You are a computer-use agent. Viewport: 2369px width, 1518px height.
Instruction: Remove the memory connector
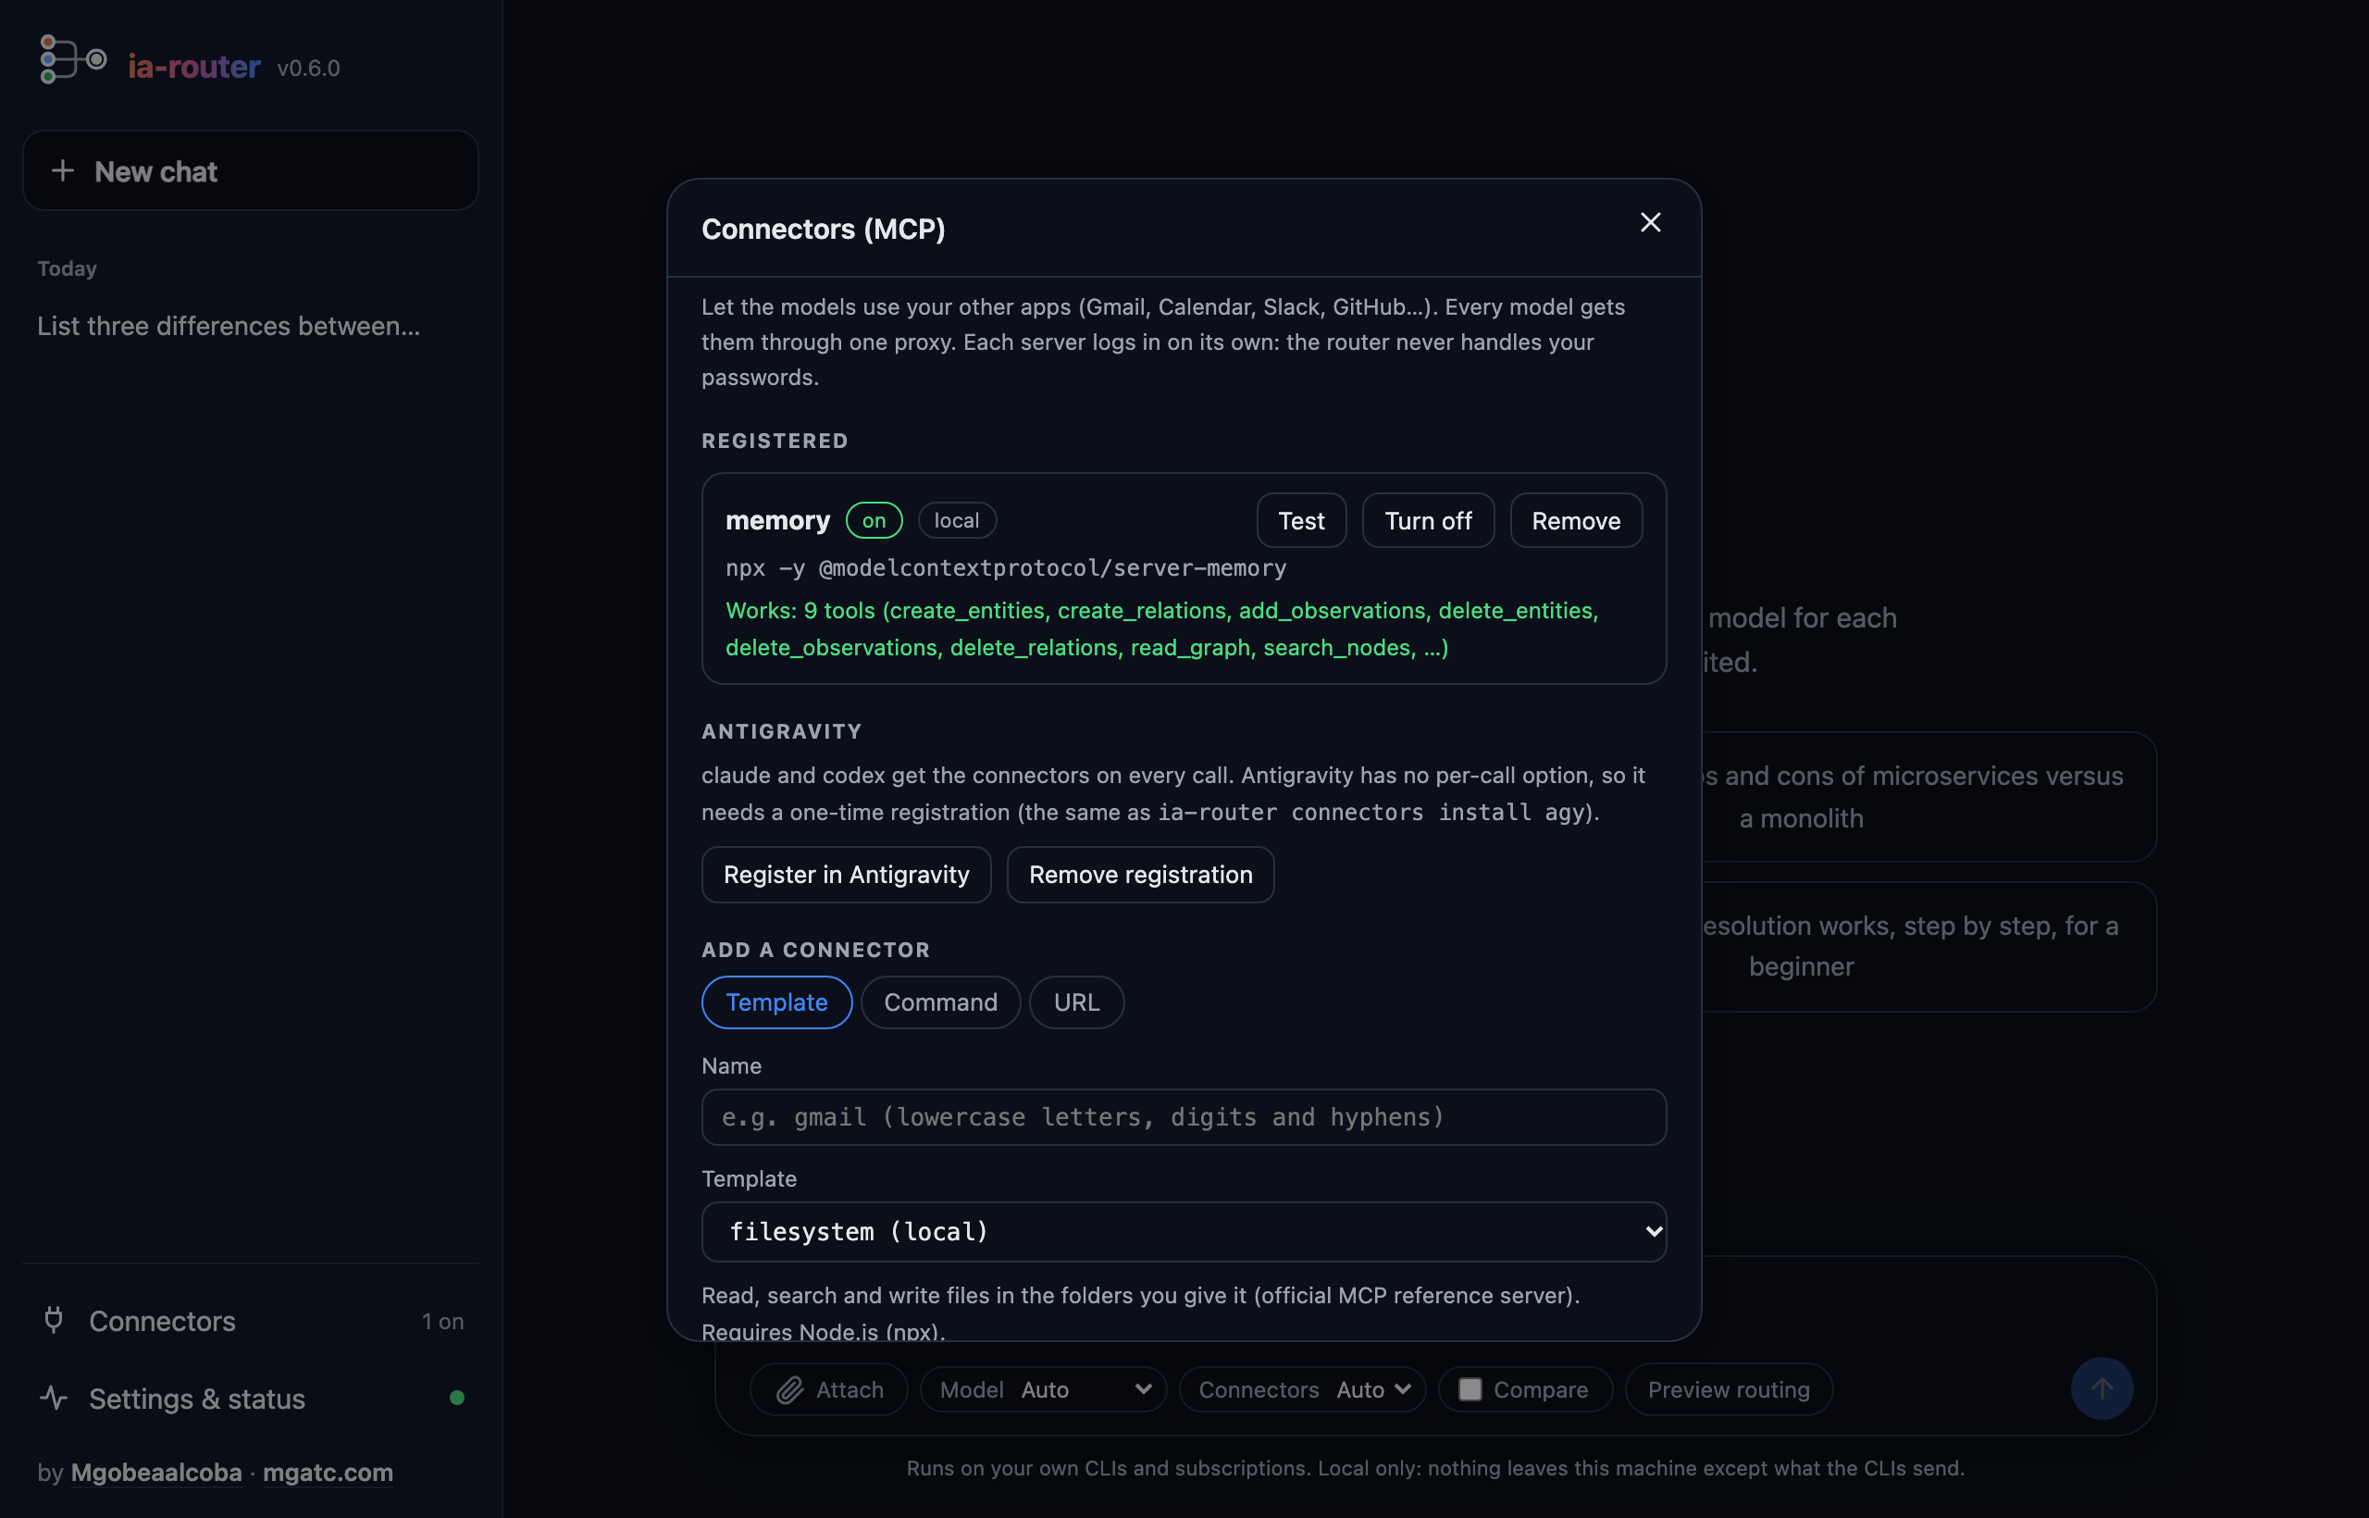[1576, 520]
